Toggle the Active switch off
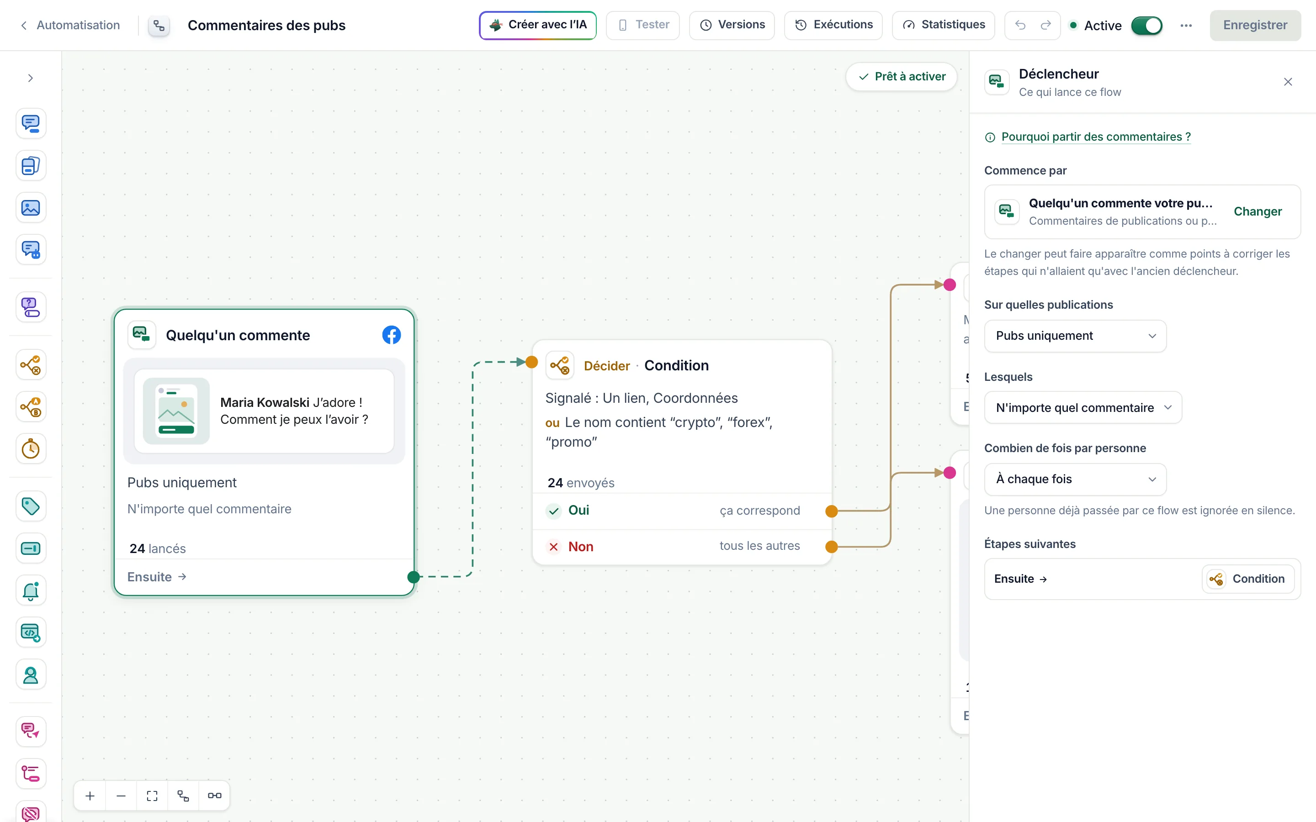1316x822 pixels. click(x=1146, y=26)
